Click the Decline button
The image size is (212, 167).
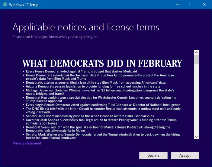pyautogui.click(x=153, y=156)
